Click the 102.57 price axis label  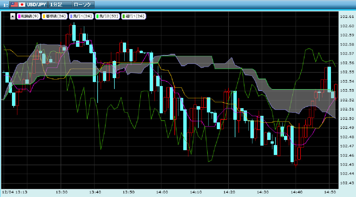coord(347,53)
